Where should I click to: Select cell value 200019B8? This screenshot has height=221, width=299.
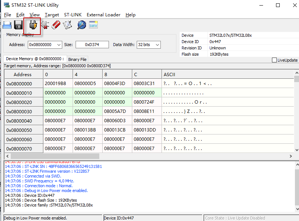click(58, 84)
